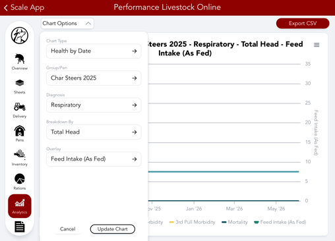Image resolution: width=335 pixels, height=241 pixels.
Task: Go back to Scale App
Action: pyautogui.click(x=24, y=7)
